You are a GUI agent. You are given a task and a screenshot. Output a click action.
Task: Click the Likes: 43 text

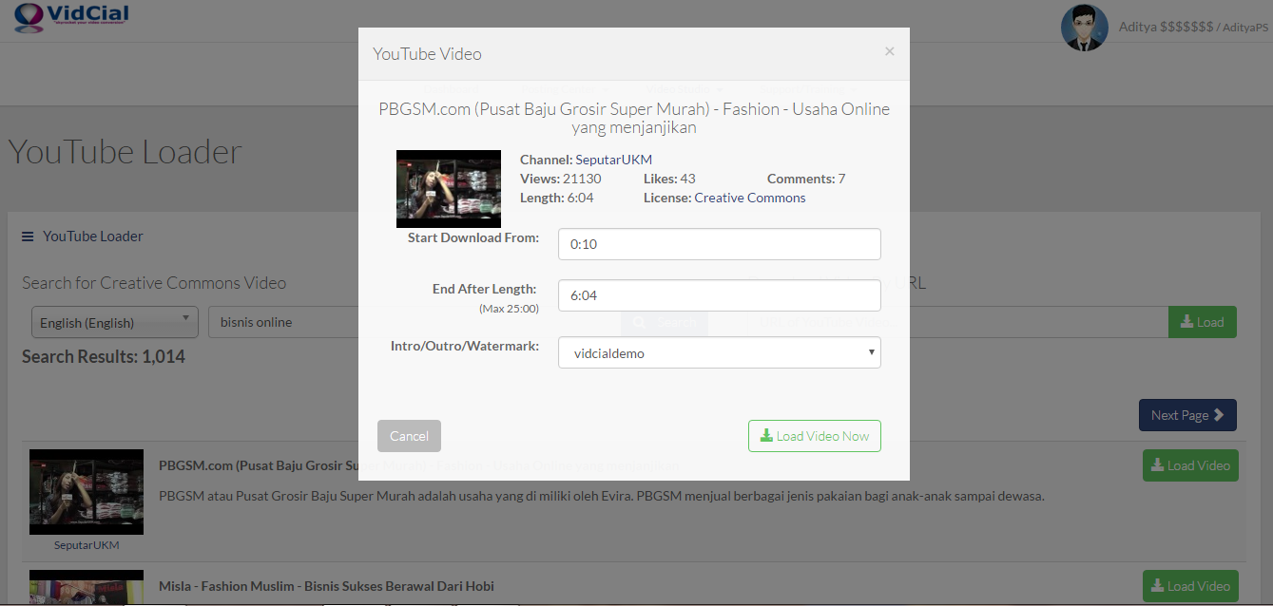coord(669,179)
